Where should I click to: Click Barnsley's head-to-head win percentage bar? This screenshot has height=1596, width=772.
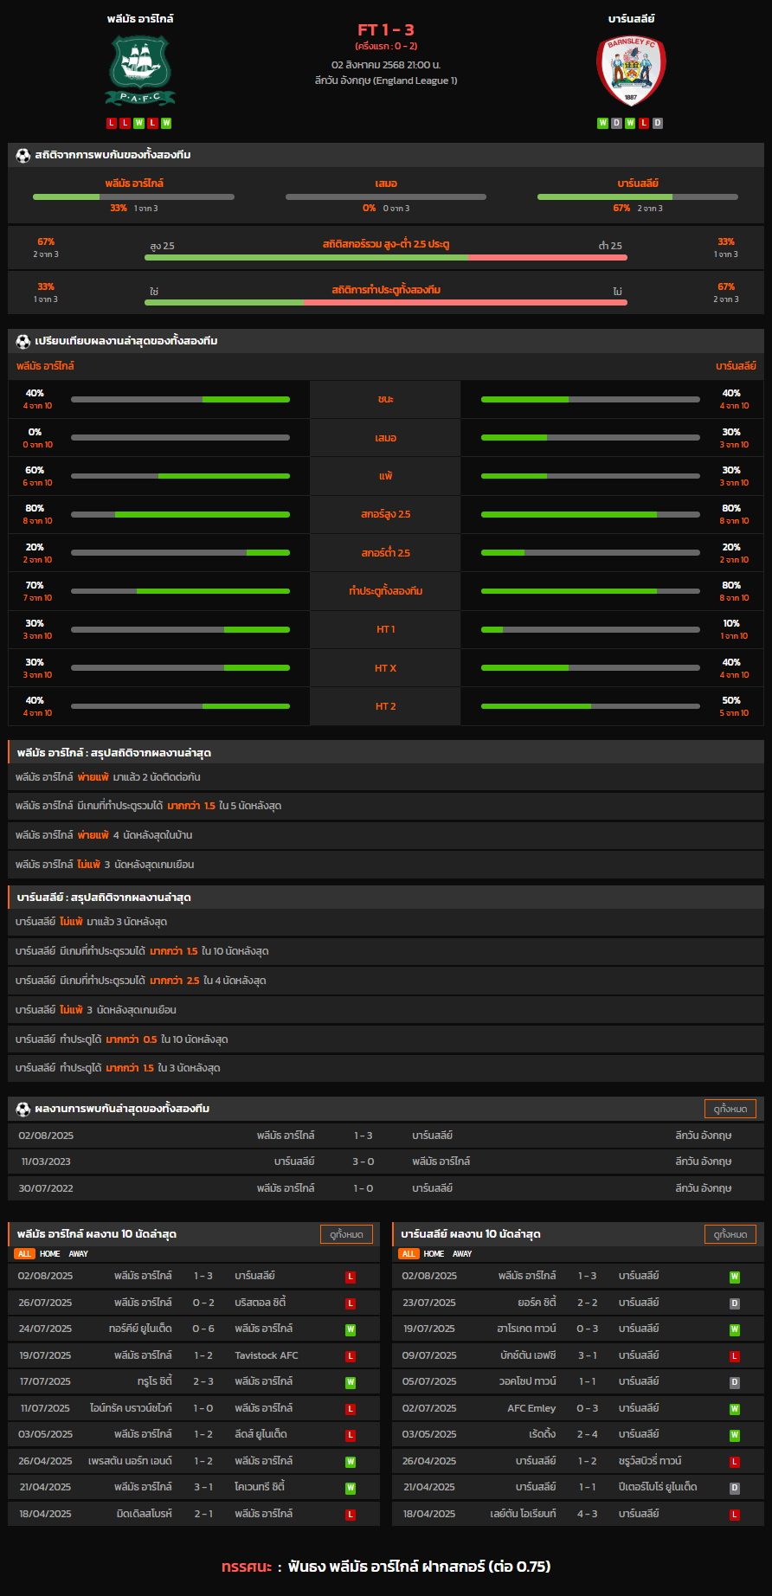pos(638,196)
